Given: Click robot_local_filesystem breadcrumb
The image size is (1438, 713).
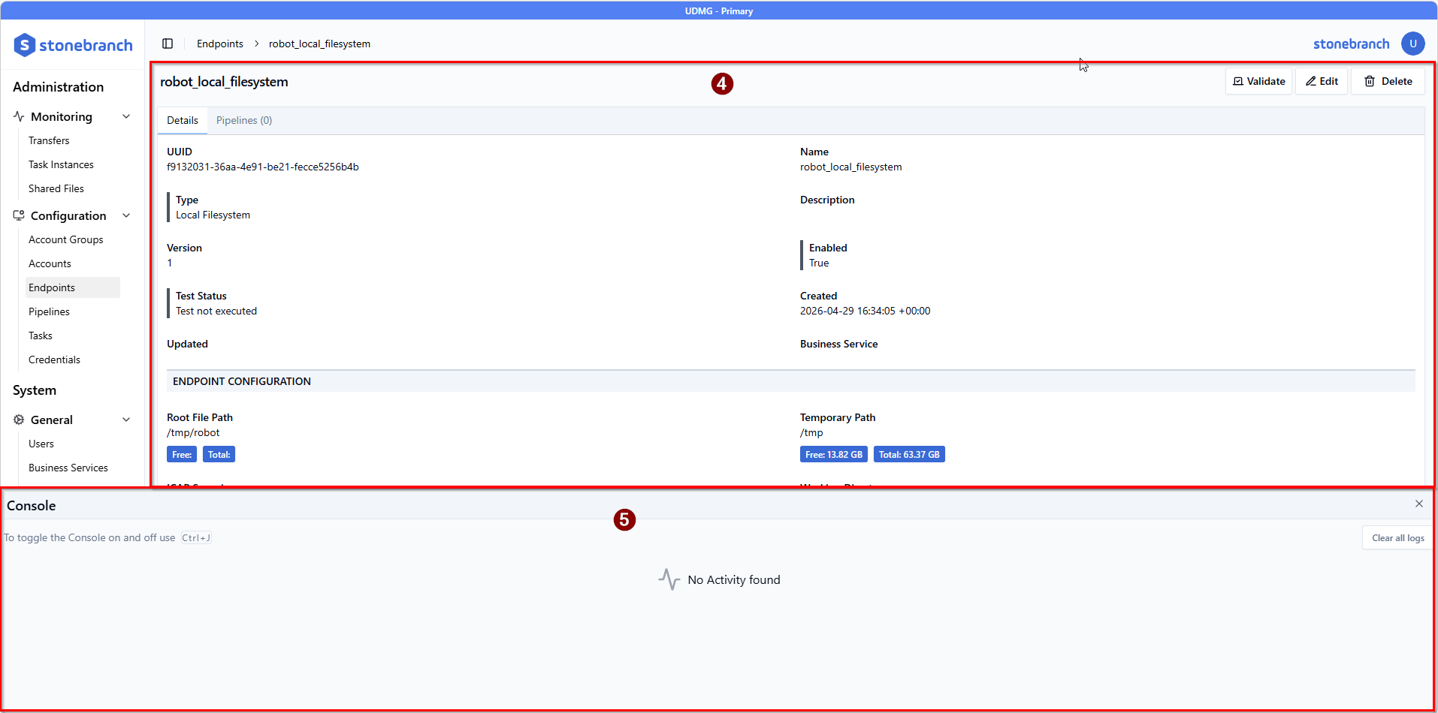Looking at the screenshot, I should 319,44.
